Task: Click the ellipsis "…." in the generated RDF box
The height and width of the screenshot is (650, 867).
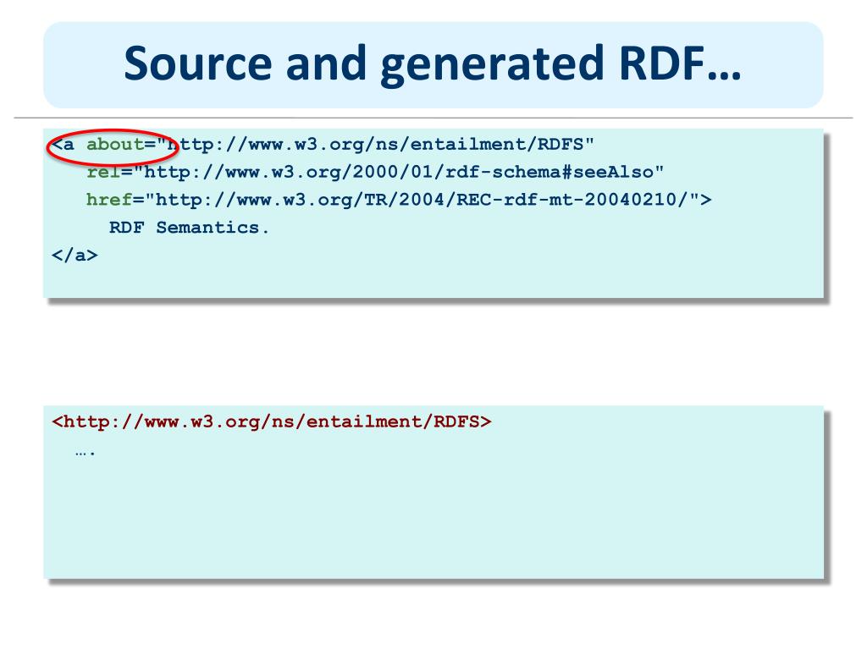Action: pyautogui.click(x=86, y=454)
